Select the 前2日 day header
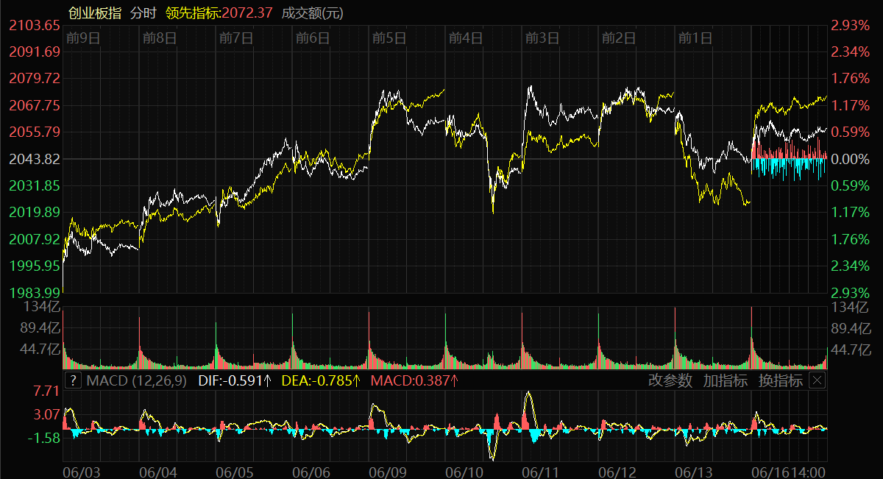The height and width of the screenshot is (479, 883). 618,38
